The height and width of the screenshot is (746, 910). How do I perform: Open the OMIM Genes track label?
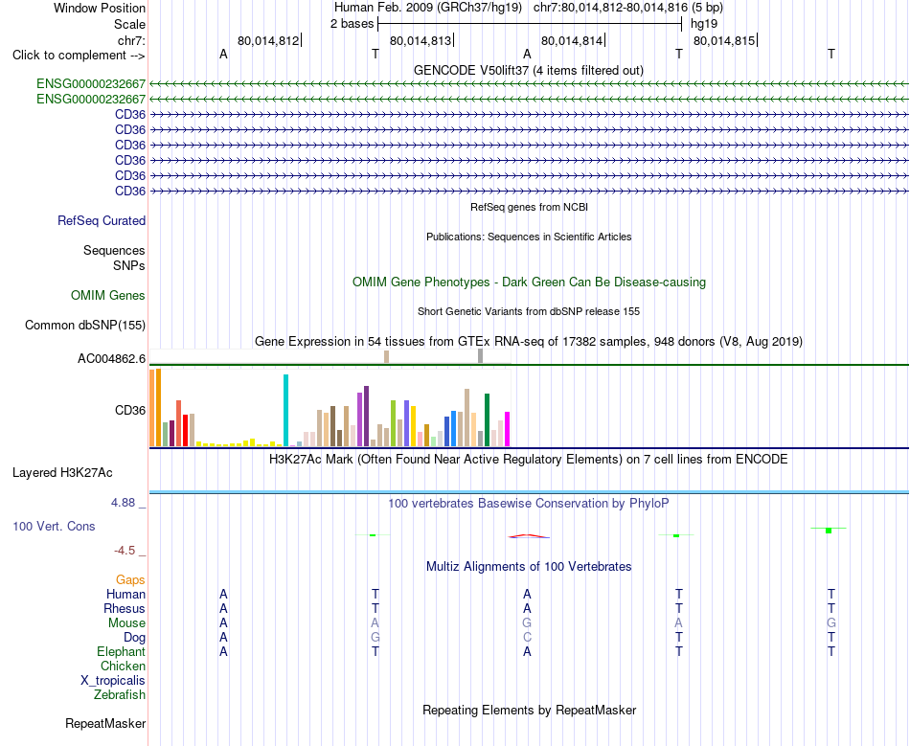coord(108,295)
